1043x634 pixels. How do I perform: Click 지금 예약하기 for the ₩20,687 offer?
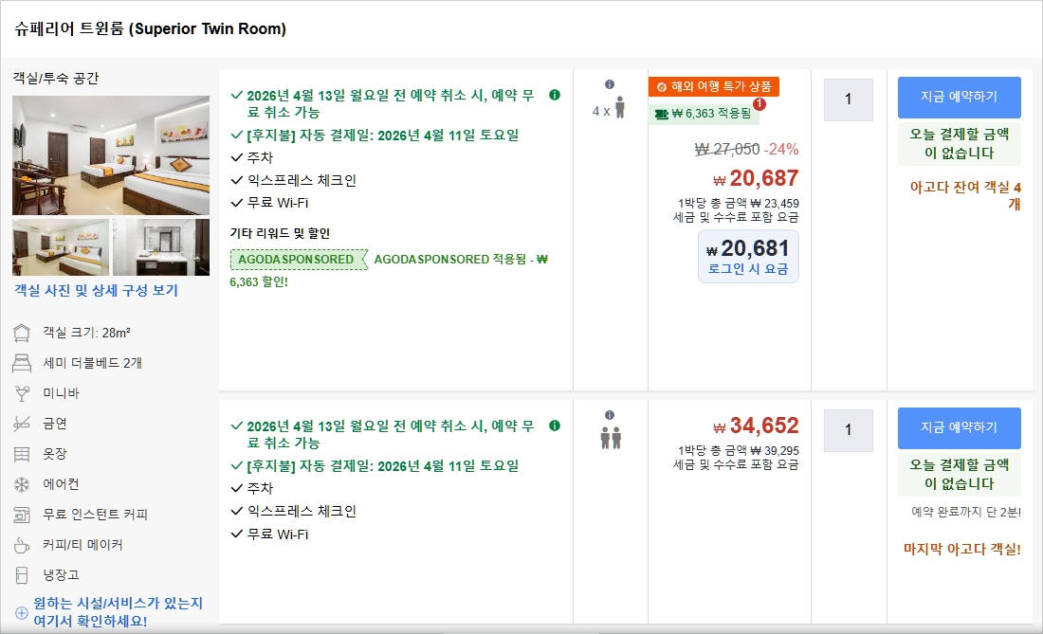959,97
